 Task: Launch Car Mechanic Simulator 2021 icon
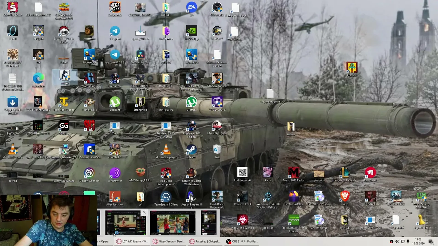64,11
